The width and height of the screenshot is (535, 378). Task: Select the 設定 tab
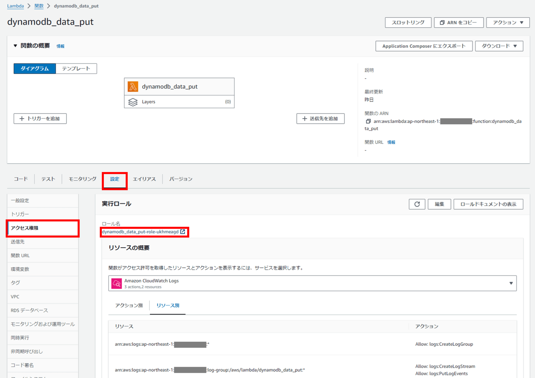(x=114, y=179)
